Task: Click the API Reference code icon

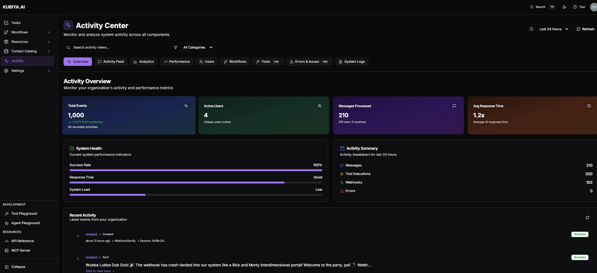Action: (7, 241)
